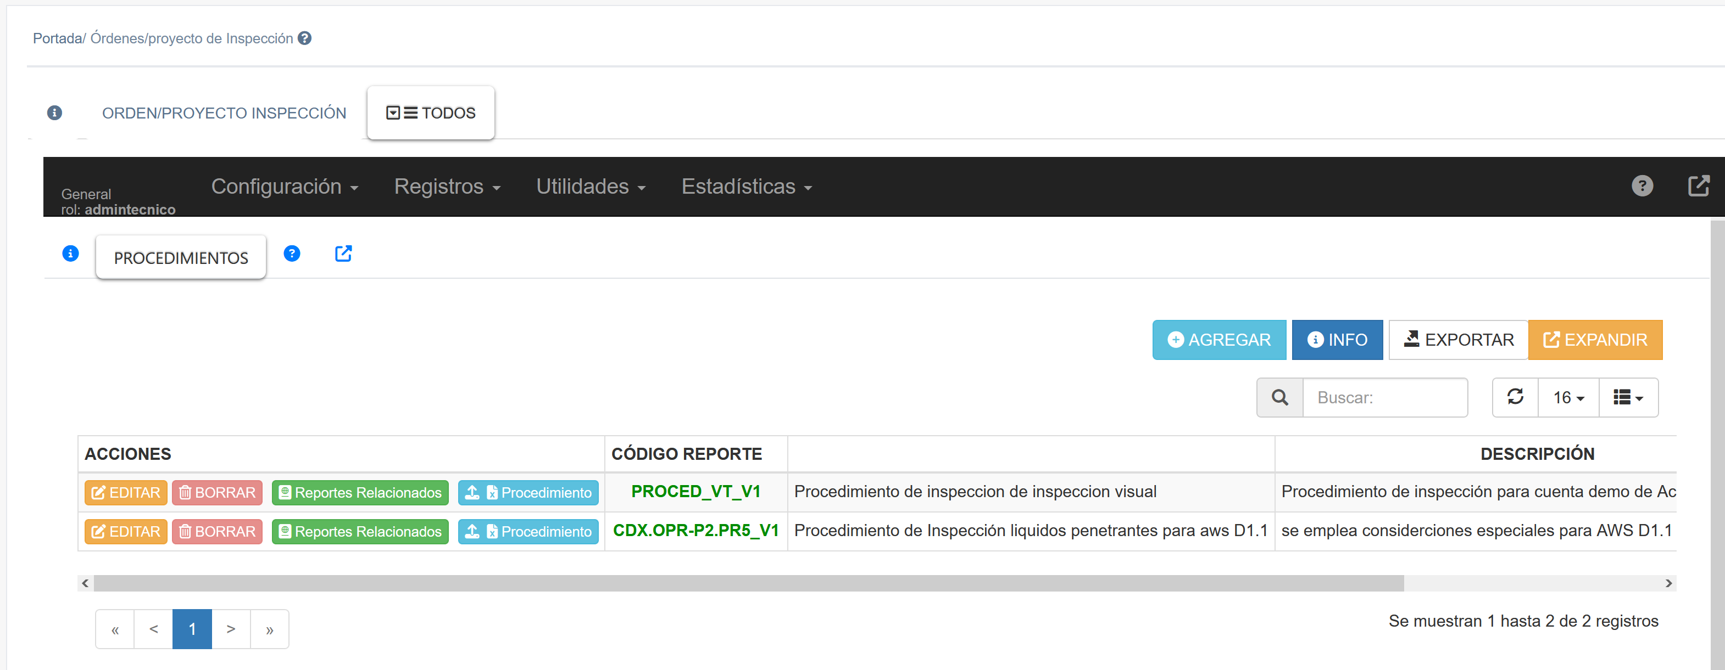Click the magnifier search icon
Image resolution: width=1725 pixels, height=670 pixels.
1279,397
